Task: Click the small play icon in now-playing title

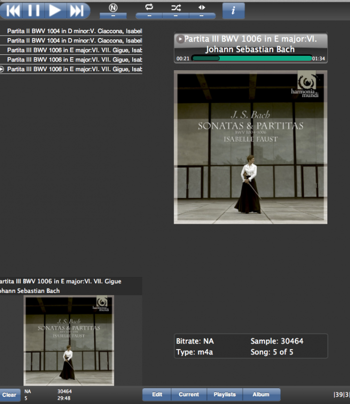Action: [180, 39]
